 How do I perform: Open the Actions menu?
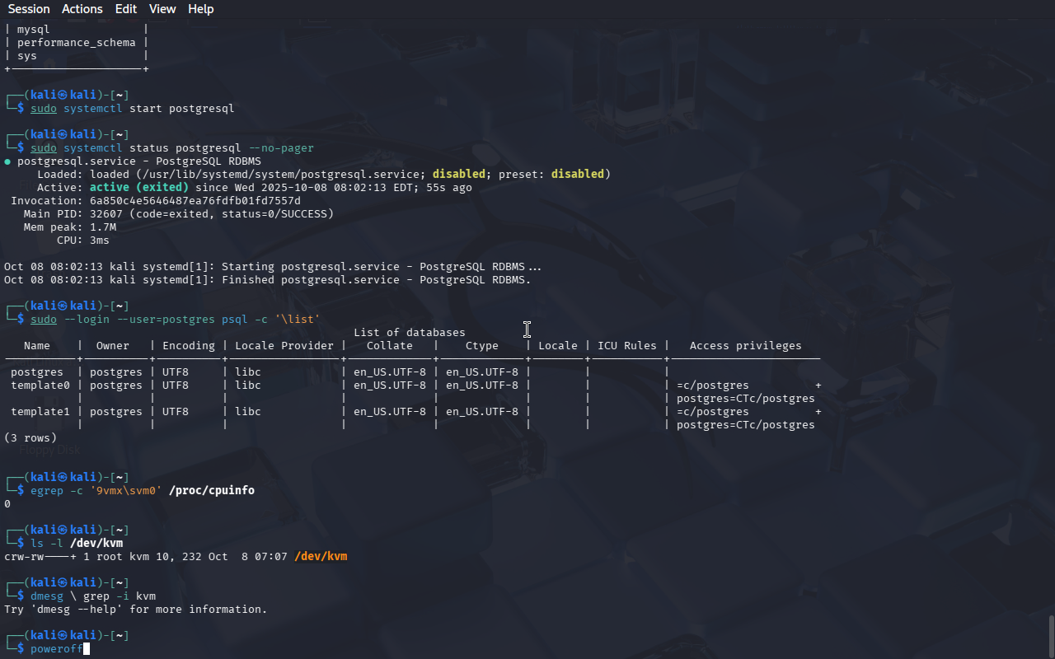[x=82, y=9]
